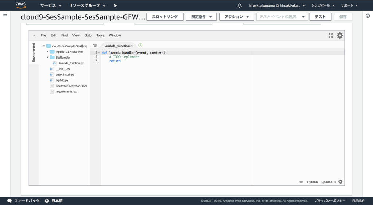Screen dimensions: 373x205
Task: Collapse the editor menu bar arrow
Action: [x=34, y=35]
